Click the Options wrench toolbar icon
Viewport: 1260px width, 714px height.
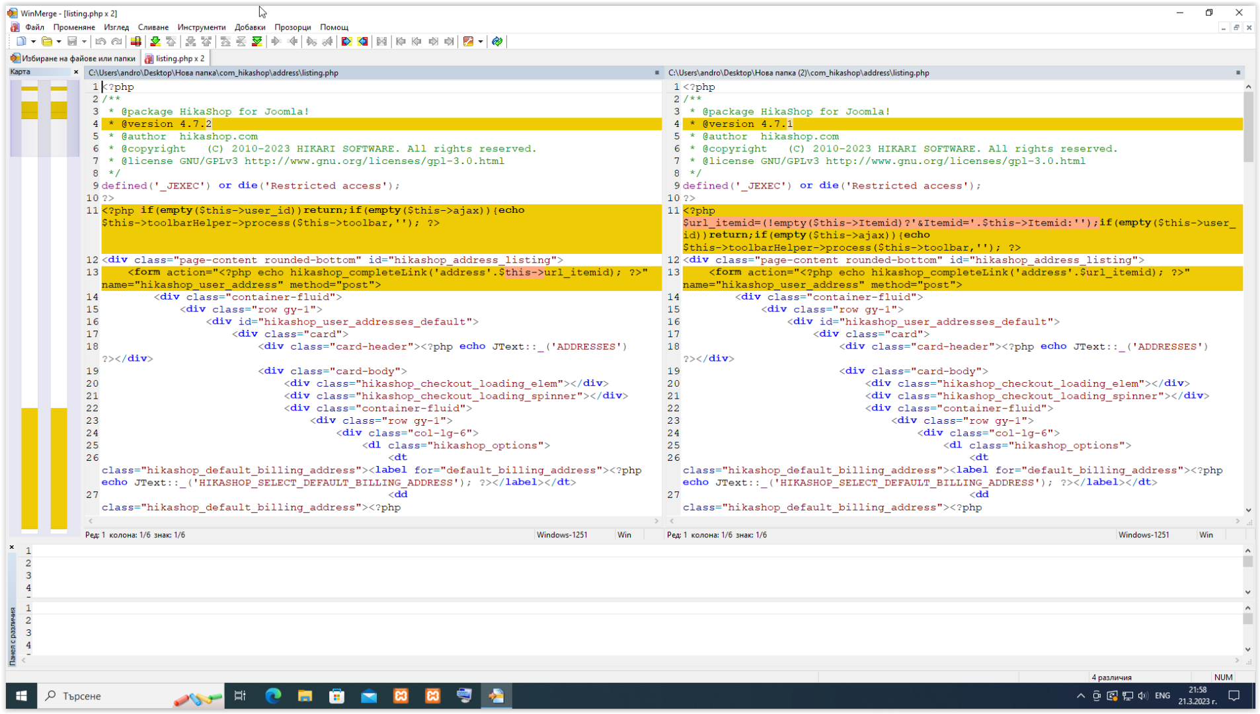click(468, 42)
